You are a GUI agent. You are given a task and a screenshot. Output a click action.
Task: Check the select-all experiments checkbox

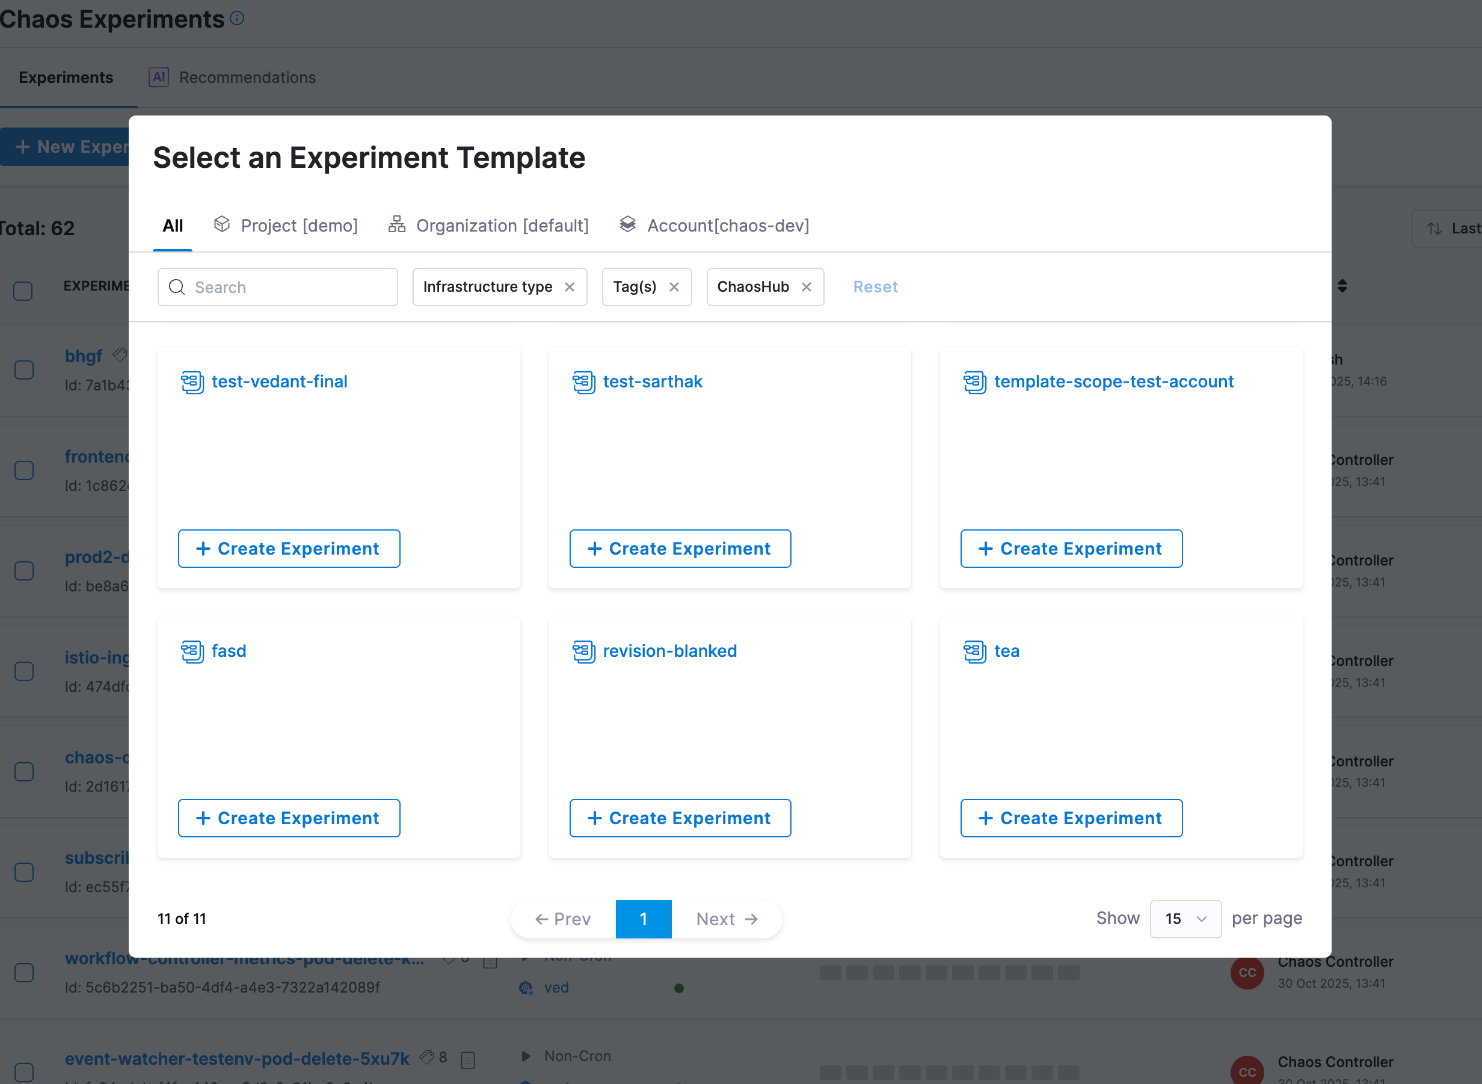tap(23, 291)
